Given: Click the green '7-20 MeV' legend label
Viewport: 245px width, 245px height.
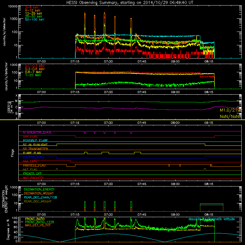Looking at the screenshot, I should pos(33,75).
